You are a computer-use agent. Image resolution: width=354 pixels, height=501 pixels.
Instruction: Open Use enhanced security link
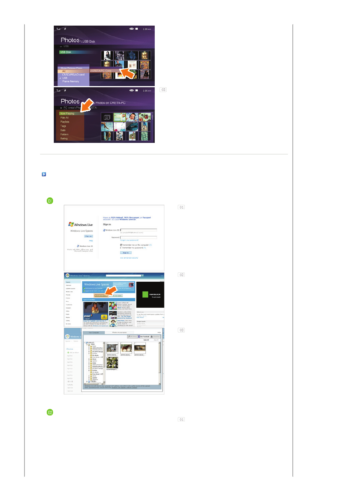(x=129, y=258)
